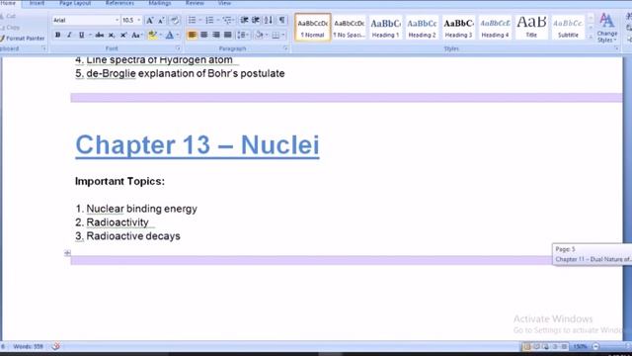Open the Paragraph dialog launcher

click(x=285, y=48)
